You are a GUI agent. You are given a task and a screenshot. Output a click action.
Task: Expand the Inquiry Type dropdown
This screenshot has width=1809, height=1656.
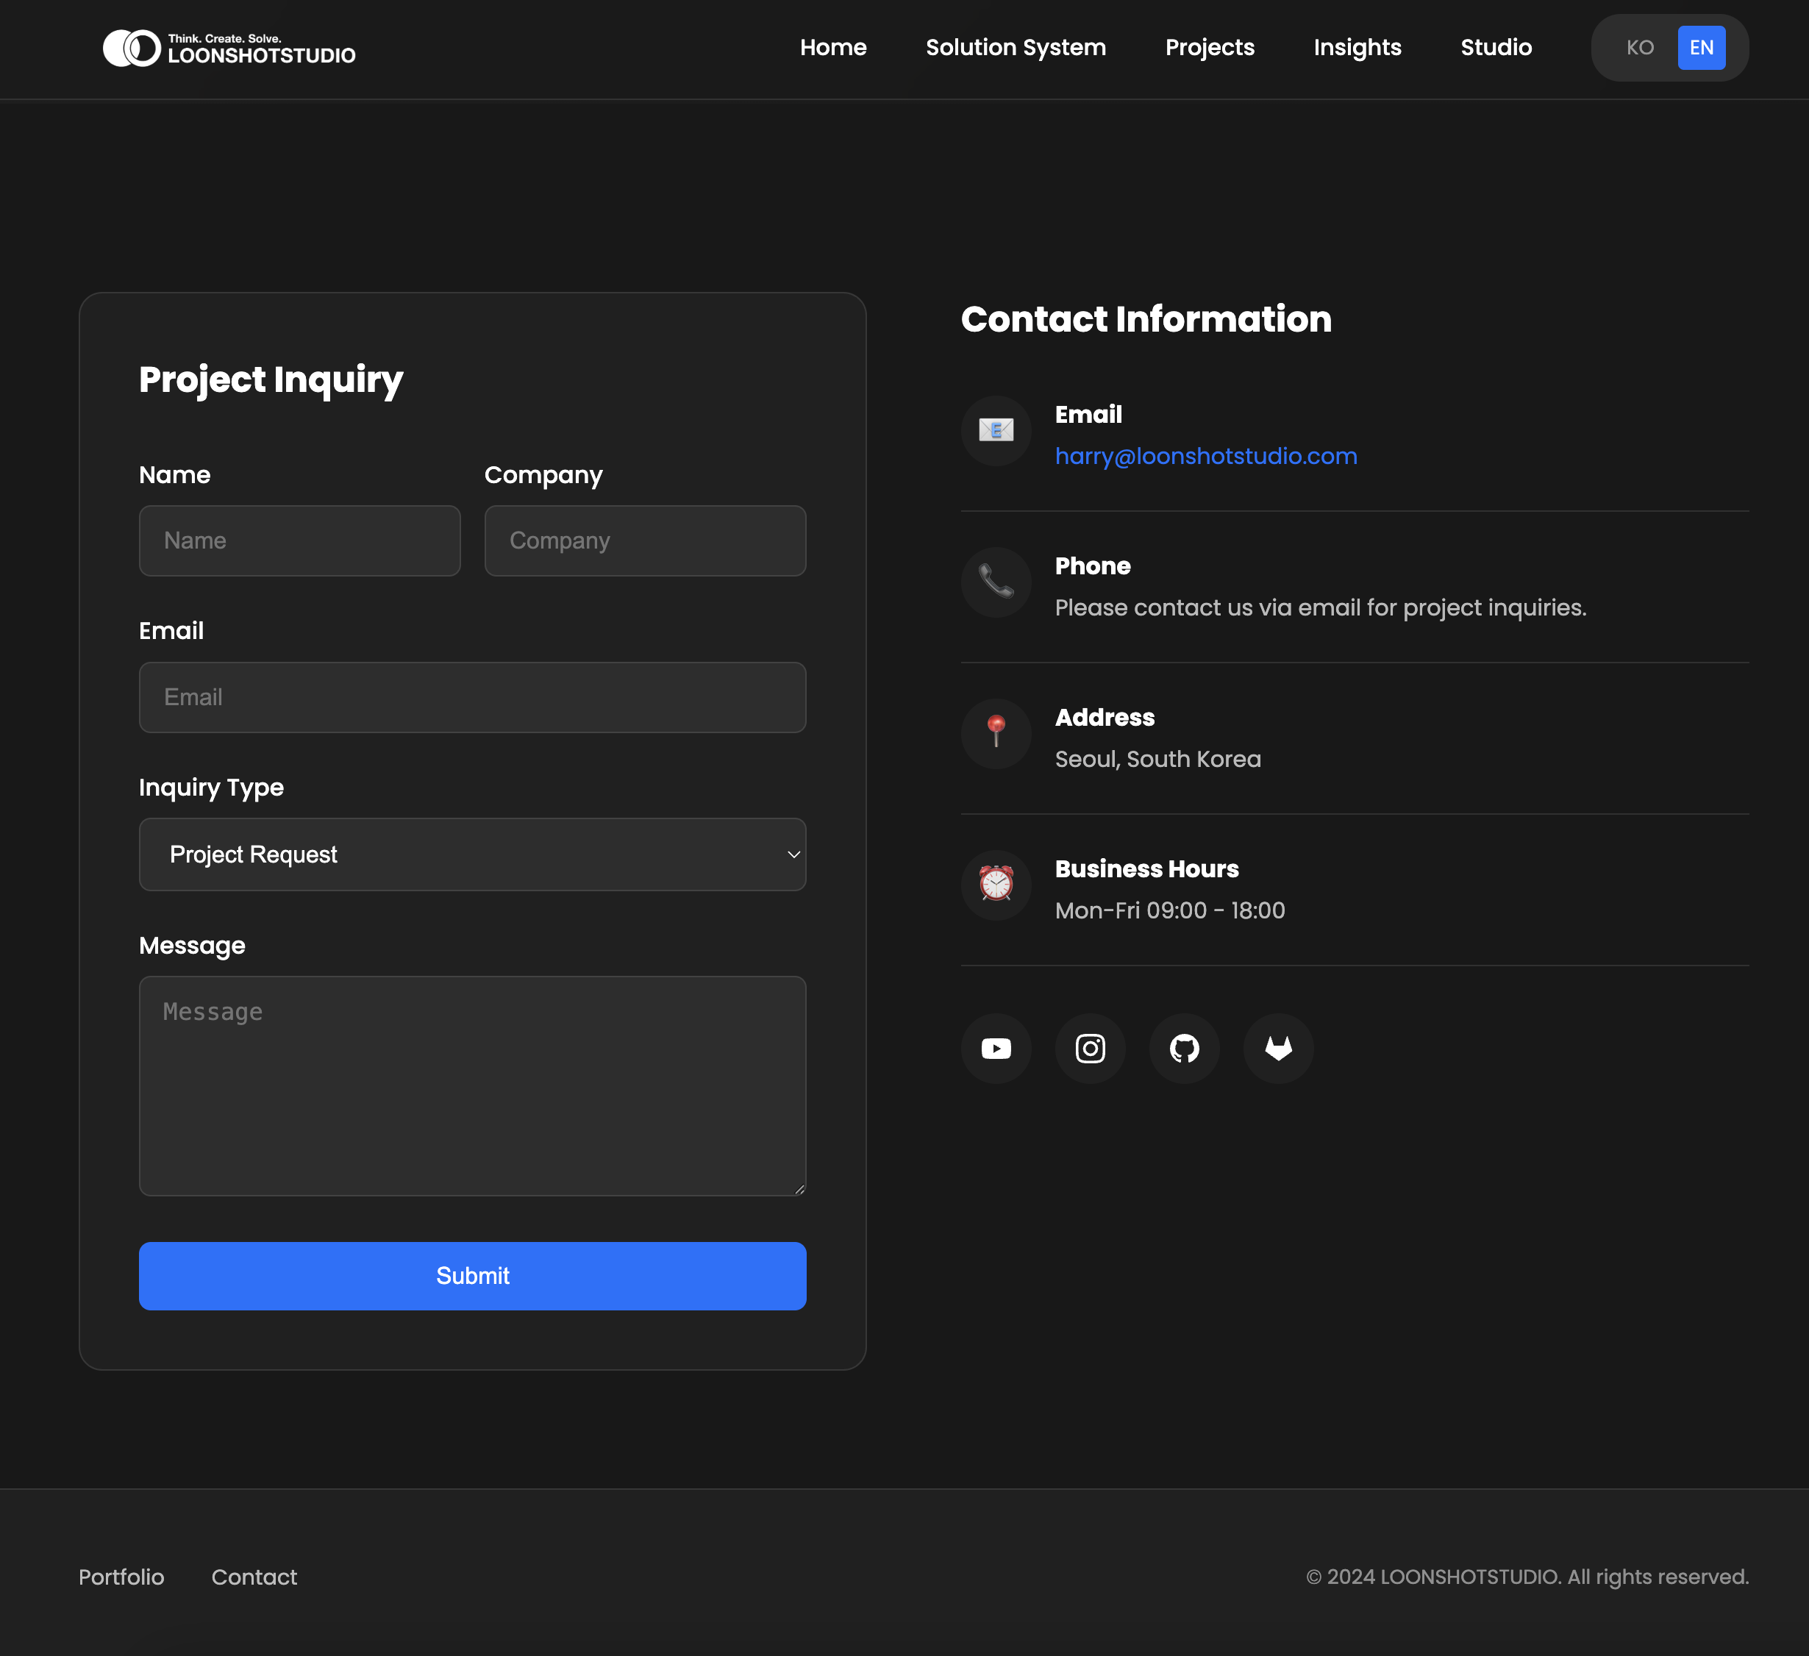(x=472, y=854)
